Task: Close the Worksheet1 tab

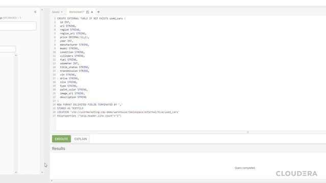Action: (92, 12)
